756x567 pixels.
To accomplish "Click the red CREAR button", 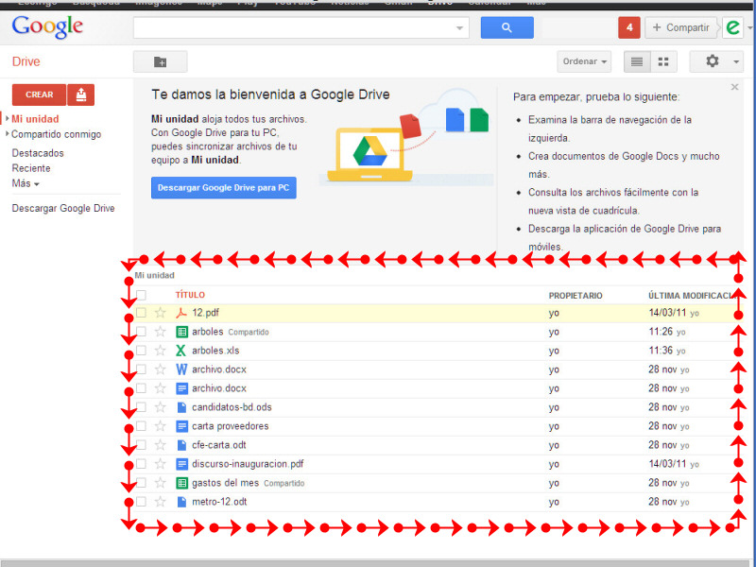I will pyautogui.click(x=39, y=94).
